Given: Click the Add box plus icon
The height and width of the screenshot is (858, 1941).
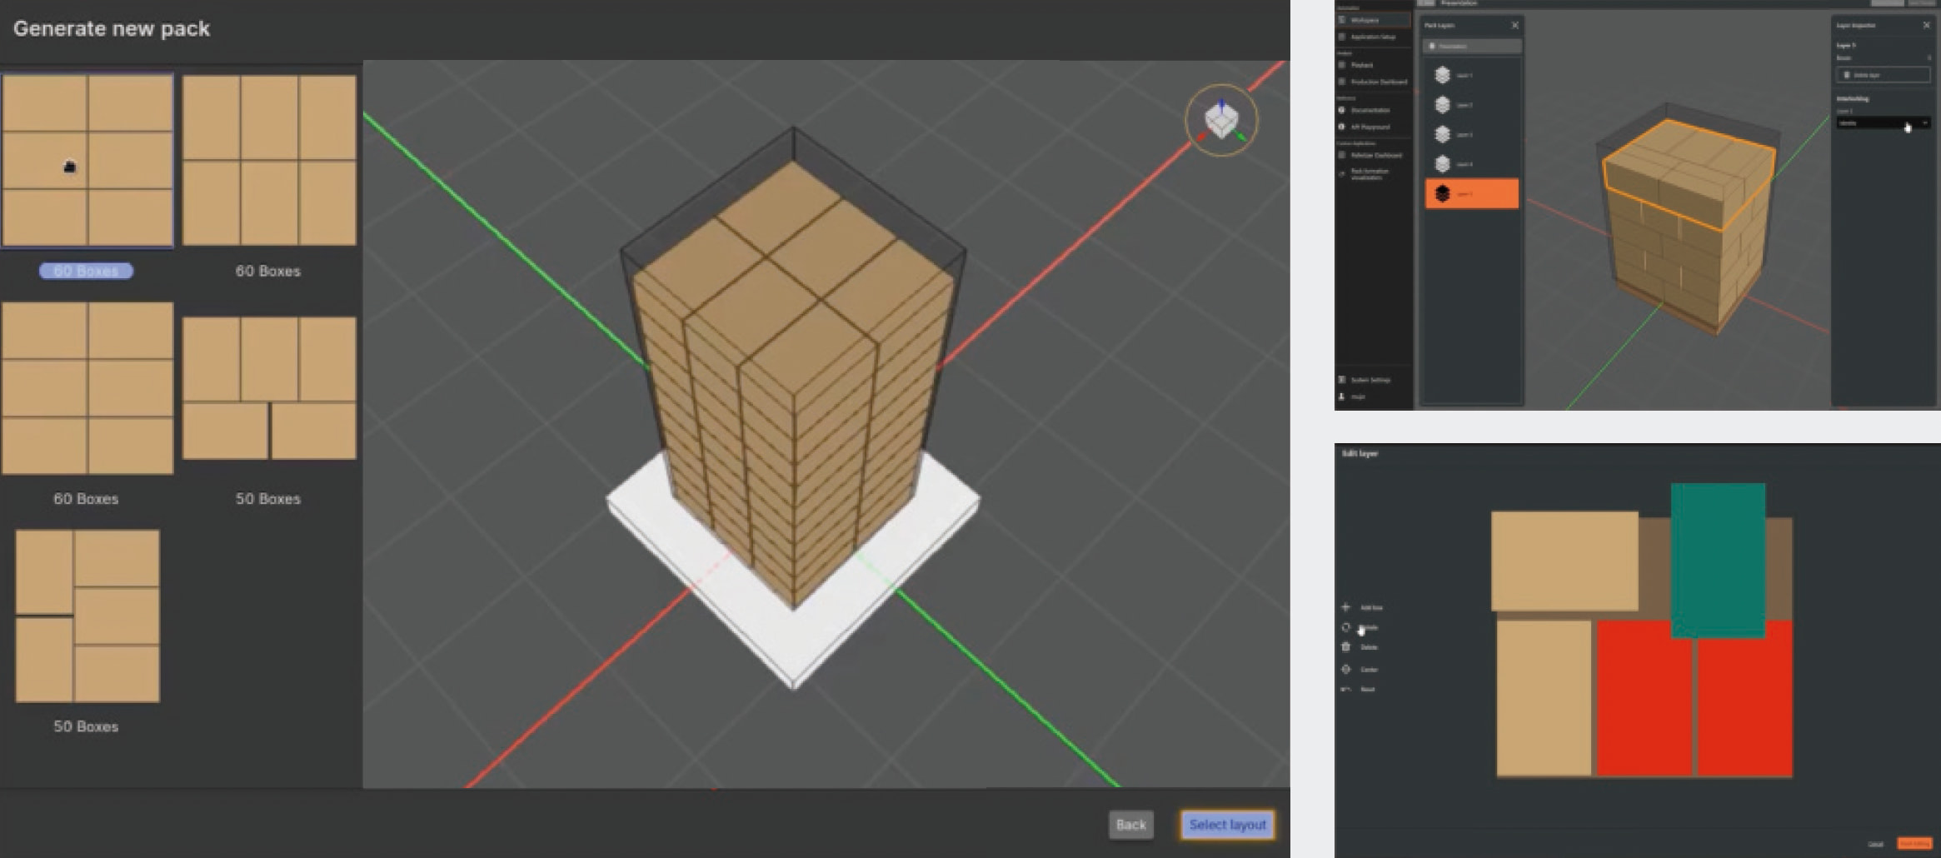Looking at the screenshot, I should [x=1345, y=607].
